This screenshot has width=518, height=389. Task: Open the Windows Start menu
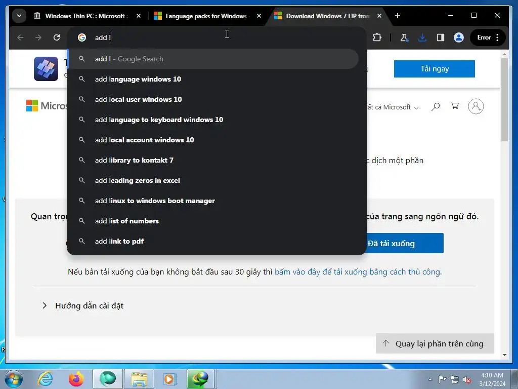[13, 379]
